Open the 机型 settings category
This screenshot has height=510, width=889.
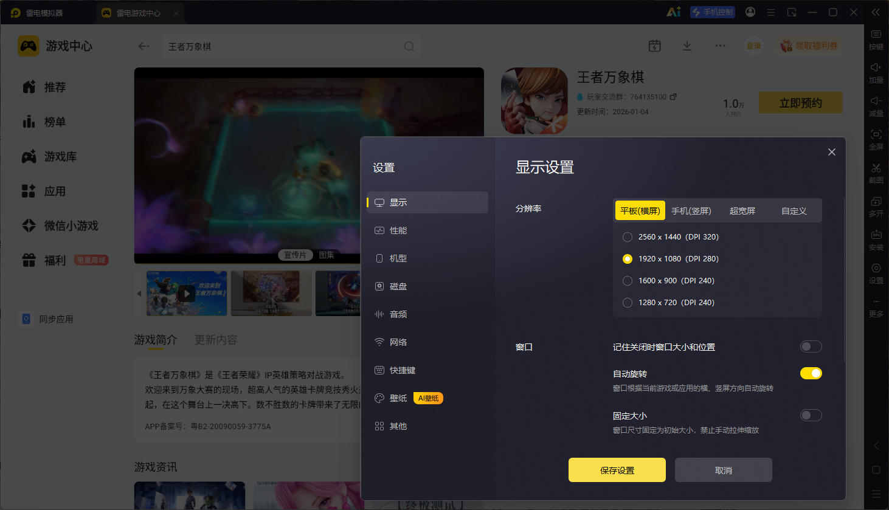[x=427, y=258]
